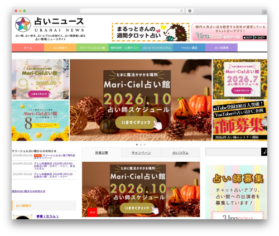Screen dimensions: 279x236
Task: Open the 過去の占い館からのお知らせ link
Action: tap(28, 191)
